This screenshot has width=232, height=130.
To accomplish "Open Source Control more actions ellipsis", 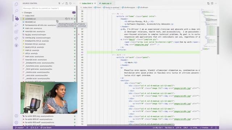I will click(74, 3).
